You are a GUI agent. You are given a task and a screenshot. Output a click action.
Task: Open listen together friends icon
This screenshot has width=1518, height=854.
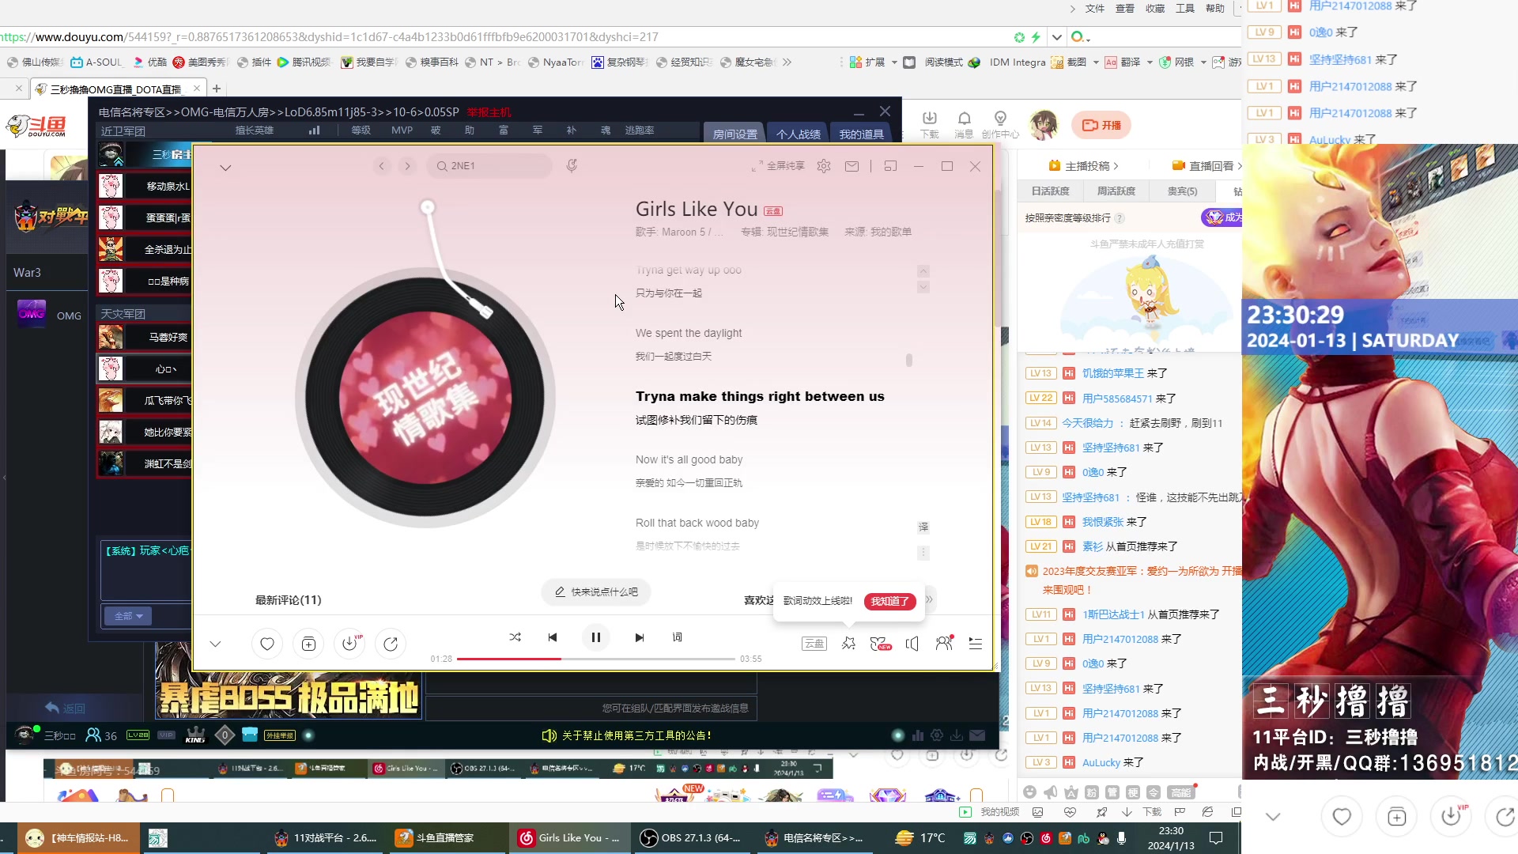(x=944, y=644)
